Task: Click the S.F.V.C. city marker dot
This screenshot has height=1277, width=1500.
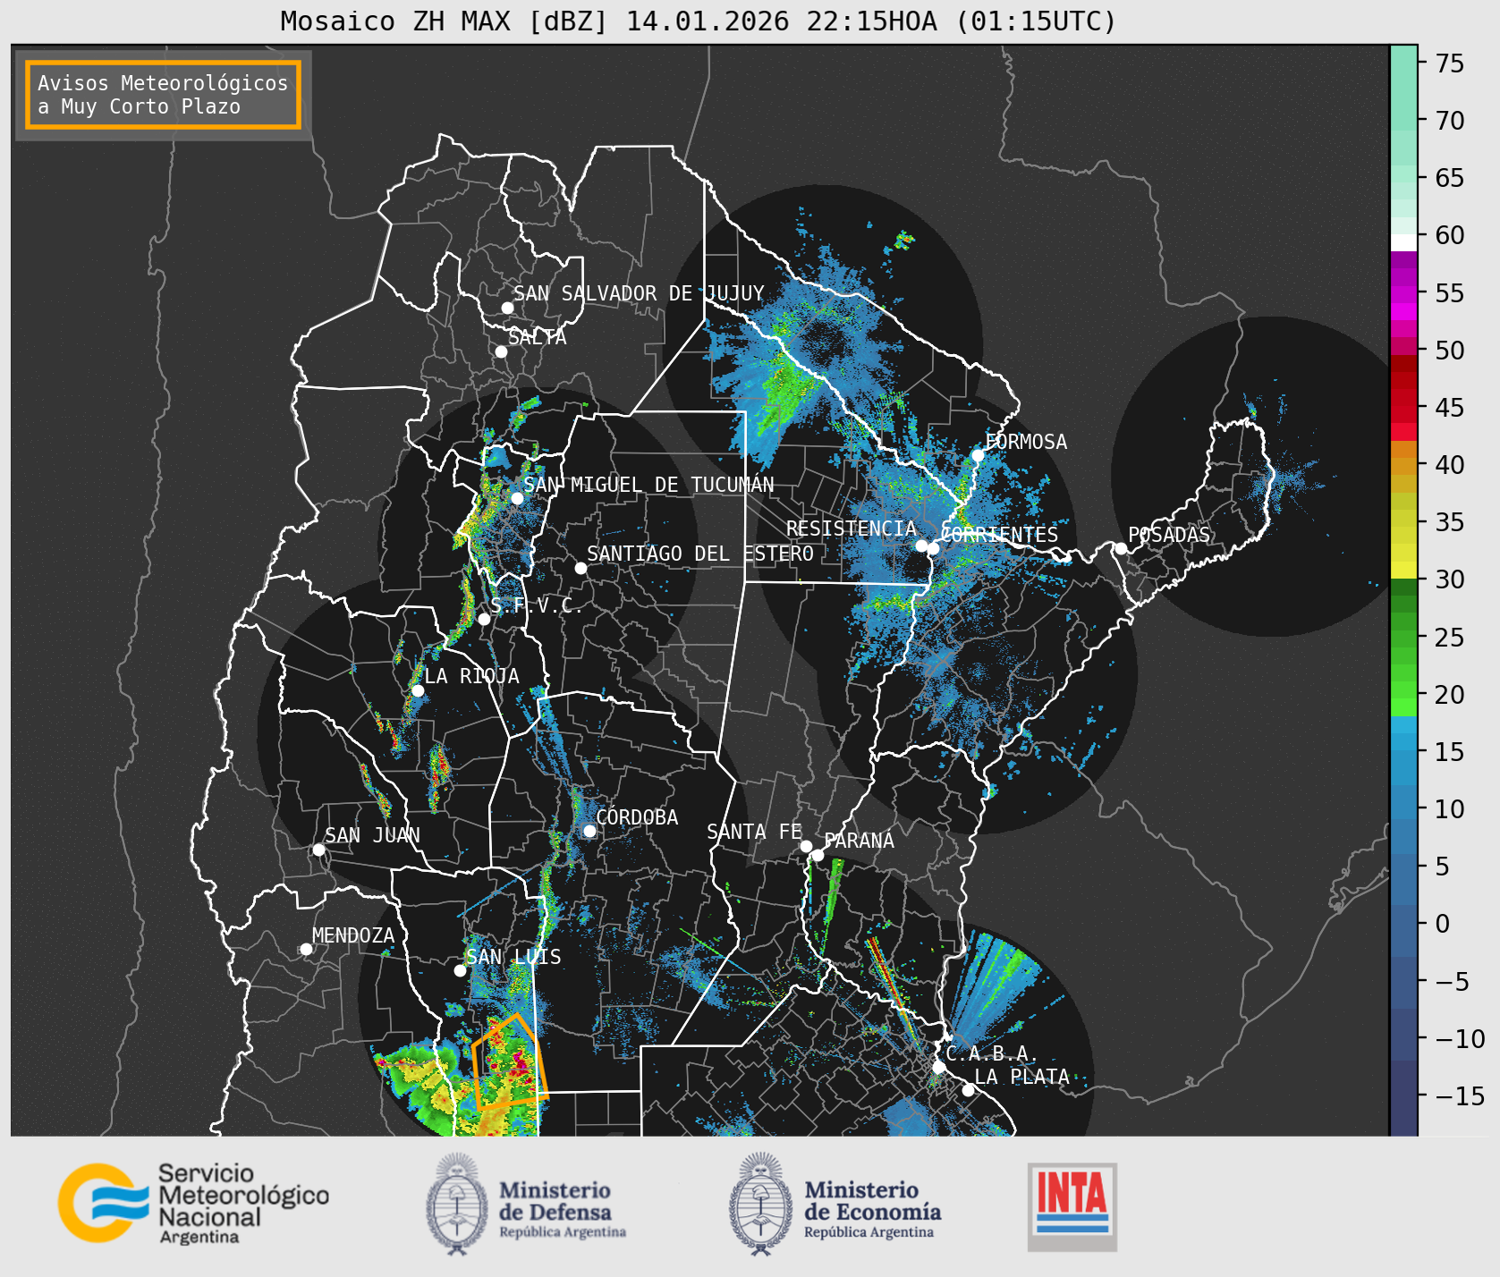Action: 484,619
